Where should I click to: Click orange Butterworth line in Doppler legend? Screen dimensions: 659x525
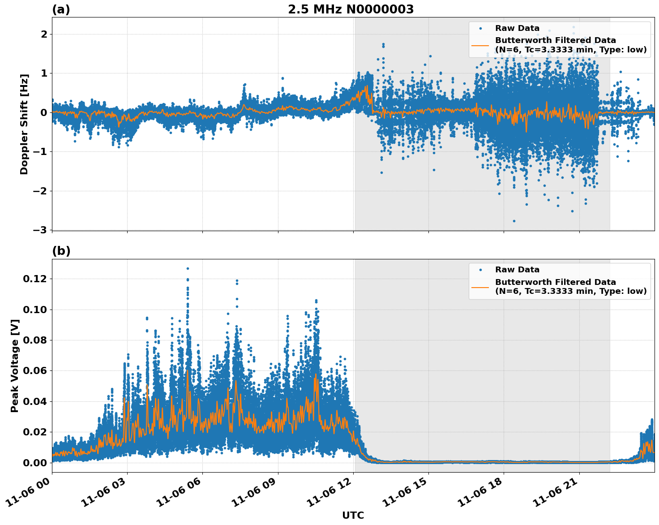tap(480, 45)
